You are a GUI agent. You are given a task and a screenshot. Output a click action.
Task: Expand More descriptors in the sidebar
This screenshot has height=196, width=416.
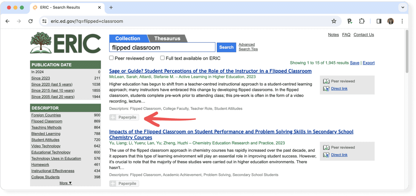coord(65,183)
